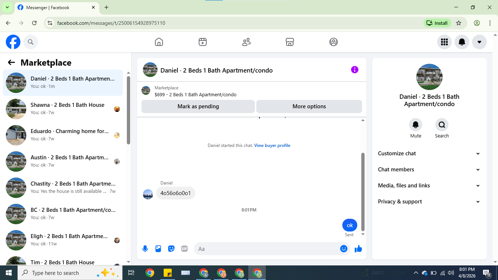The image size is (498, 280).
Task: Open a new browser tab
Action: coord(106,7)
